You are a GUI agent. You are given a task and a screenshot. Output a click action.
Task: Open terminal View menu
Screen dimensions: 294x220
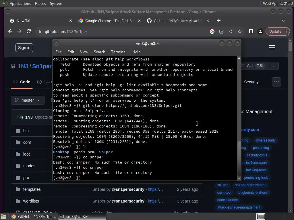coord(84,52)
